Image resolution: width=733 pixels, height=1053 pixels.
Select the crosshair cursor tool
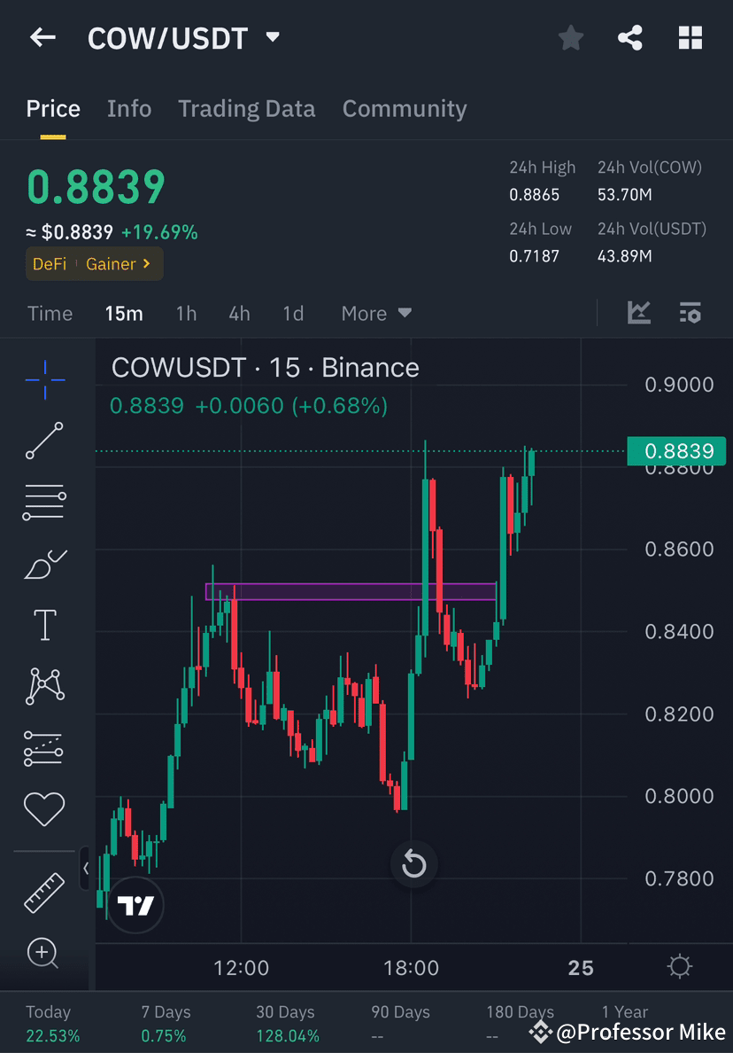click(44, 379)
